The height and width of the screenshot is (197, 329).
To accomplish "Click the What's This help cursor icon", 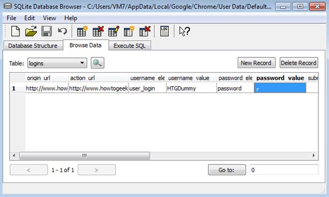I will tap(184, 32).
